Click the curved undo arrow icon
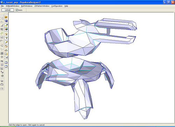Viewport: 175px width, 127px height. click(x=2, y=76)
